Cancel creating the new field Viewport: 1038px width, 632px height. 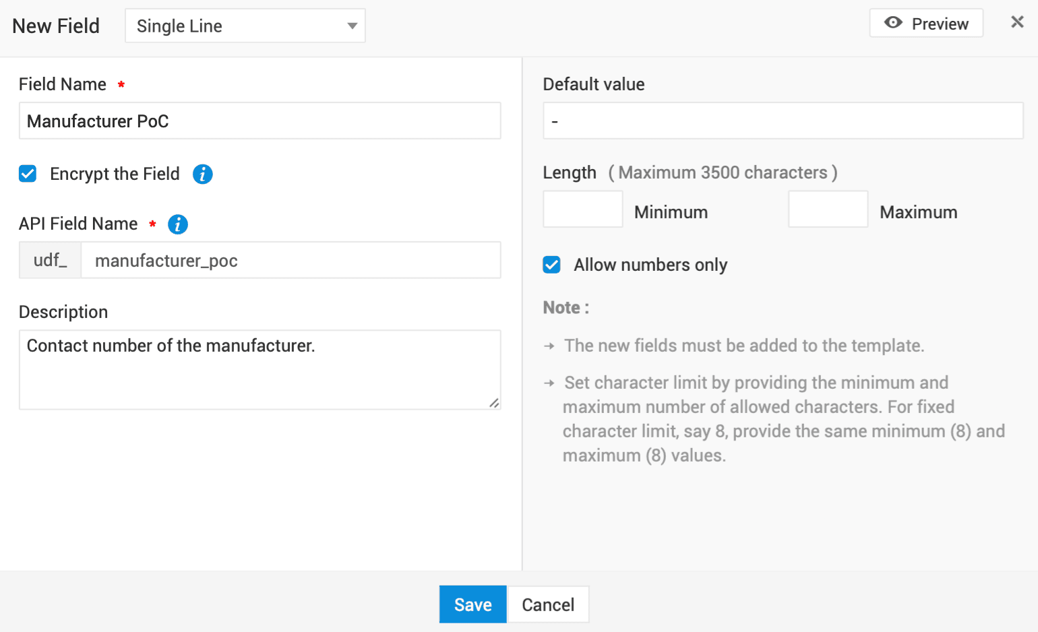(x=548, y=604)
